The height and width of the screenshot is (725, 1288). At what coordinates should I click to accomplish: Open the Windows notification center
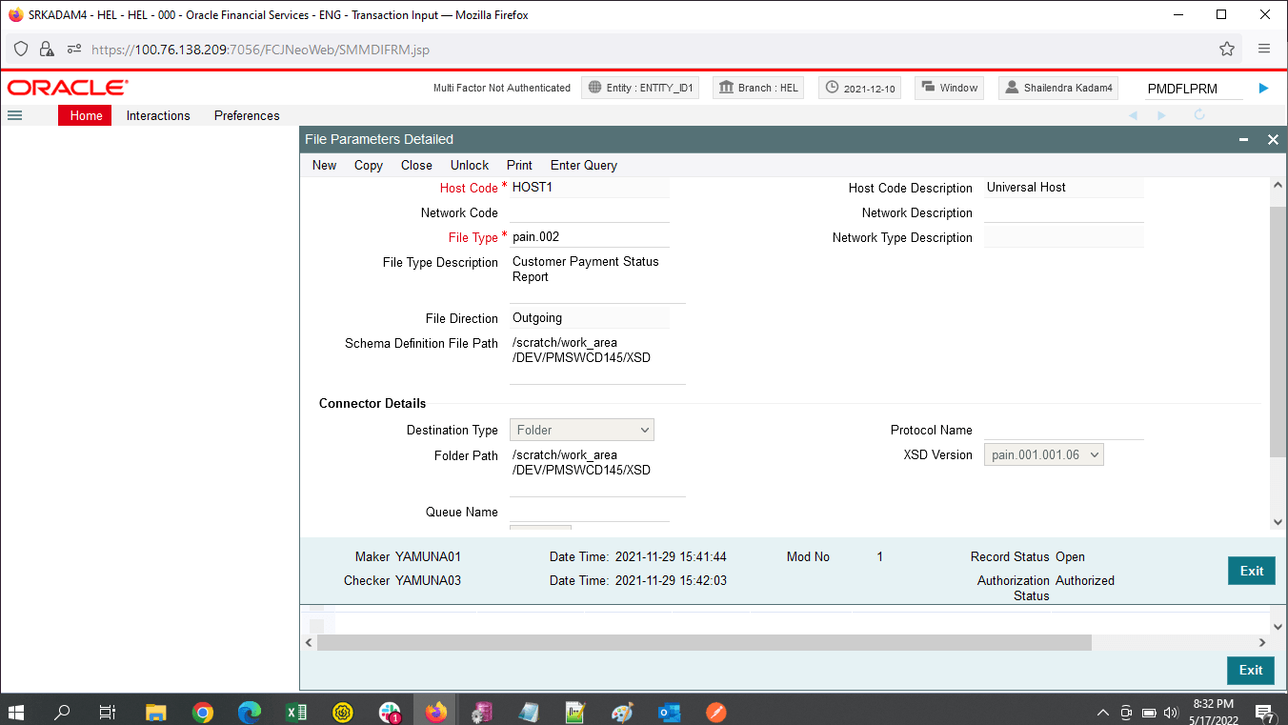[1265, 712]
